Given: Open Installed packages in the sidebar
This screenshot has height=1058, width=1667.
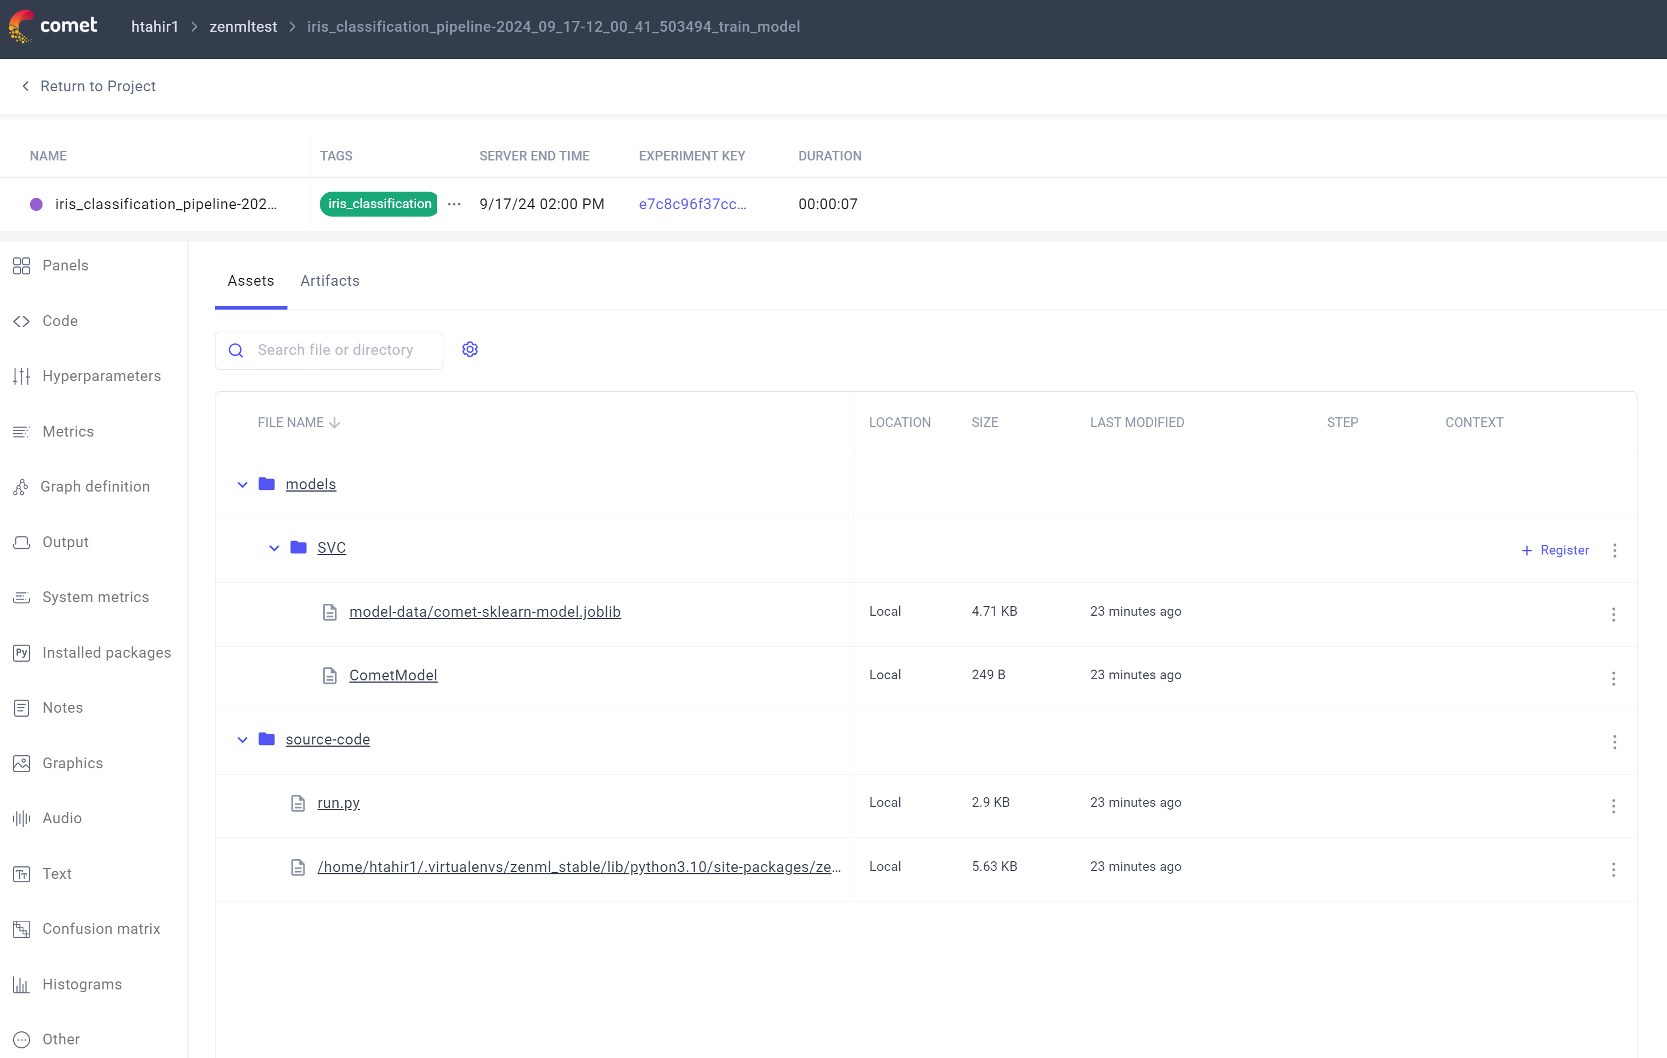Looking at the screenshot, I should click(x=107, y=653).
